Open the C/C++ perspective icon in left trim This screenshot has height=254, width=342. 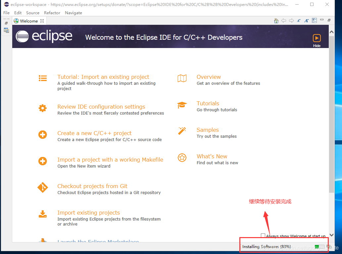click(x=6, y=30)
